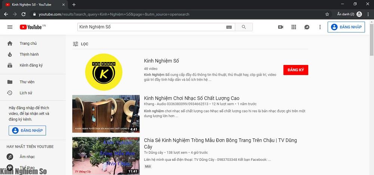This screenshot has width=374, height=175.
Task: Open the Kênh đăng ký sidebar item
Action: point(33,65)
